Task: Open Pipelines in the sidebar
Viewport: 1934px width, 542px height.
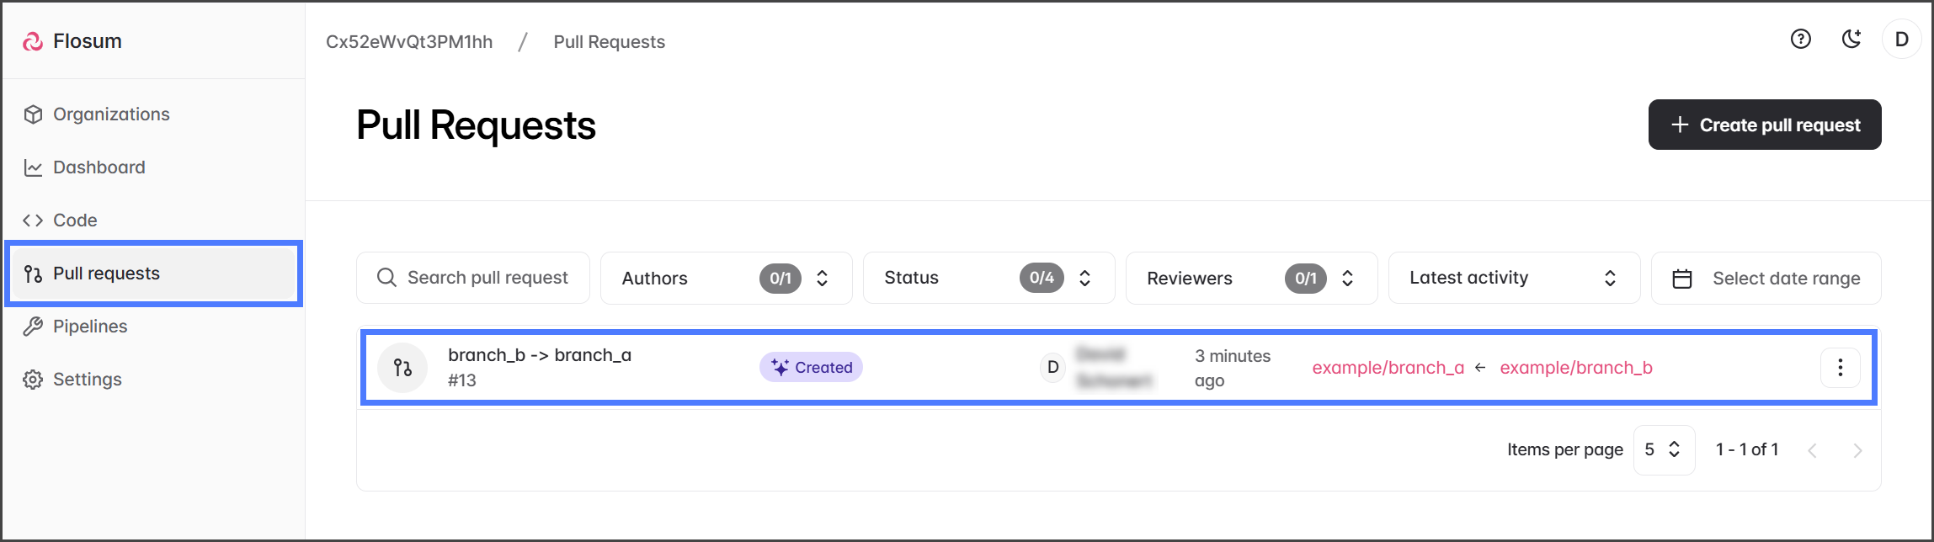Action: tap(90, 327)
